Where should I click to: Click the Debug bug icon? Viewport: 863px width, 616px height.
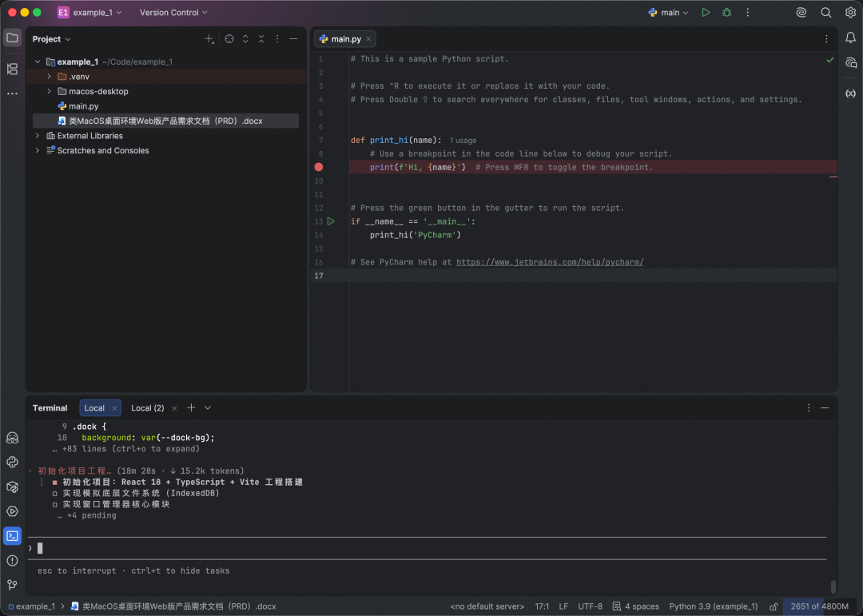tap(726, 13)
